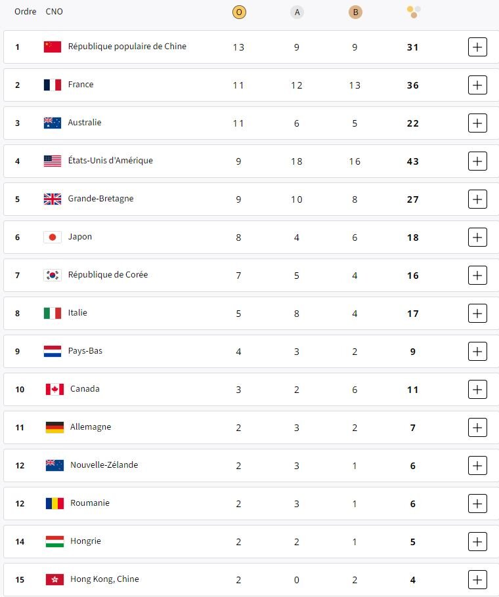Click the silver medal column icon

[297, 12]
